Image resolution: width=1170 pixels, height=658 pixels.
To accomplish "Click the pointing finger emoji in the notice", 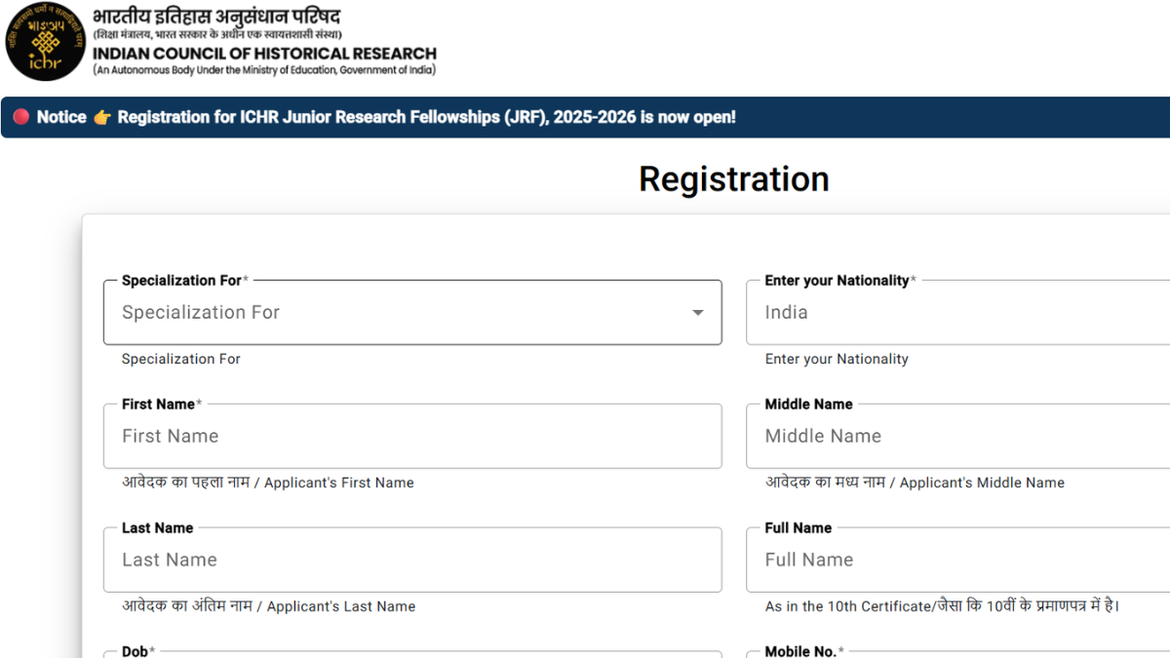I will pyautogui.click(x=101, y=117).
